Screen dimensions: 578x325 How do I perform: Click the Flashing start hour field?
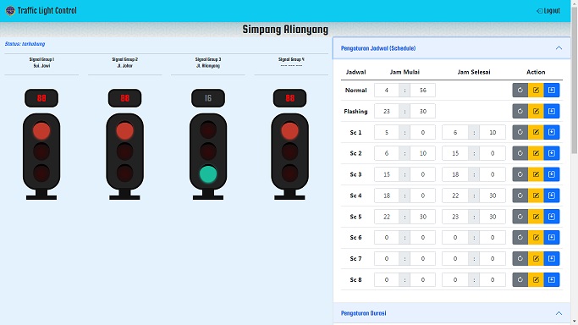click(386, 111)
